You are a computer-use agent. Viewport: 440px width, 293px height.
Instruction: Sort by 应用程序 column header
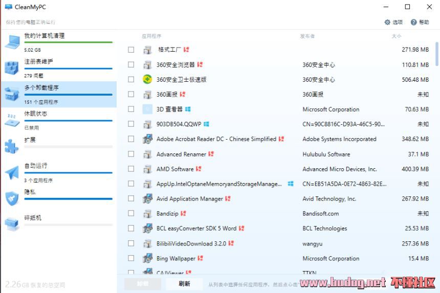[151, 36]
